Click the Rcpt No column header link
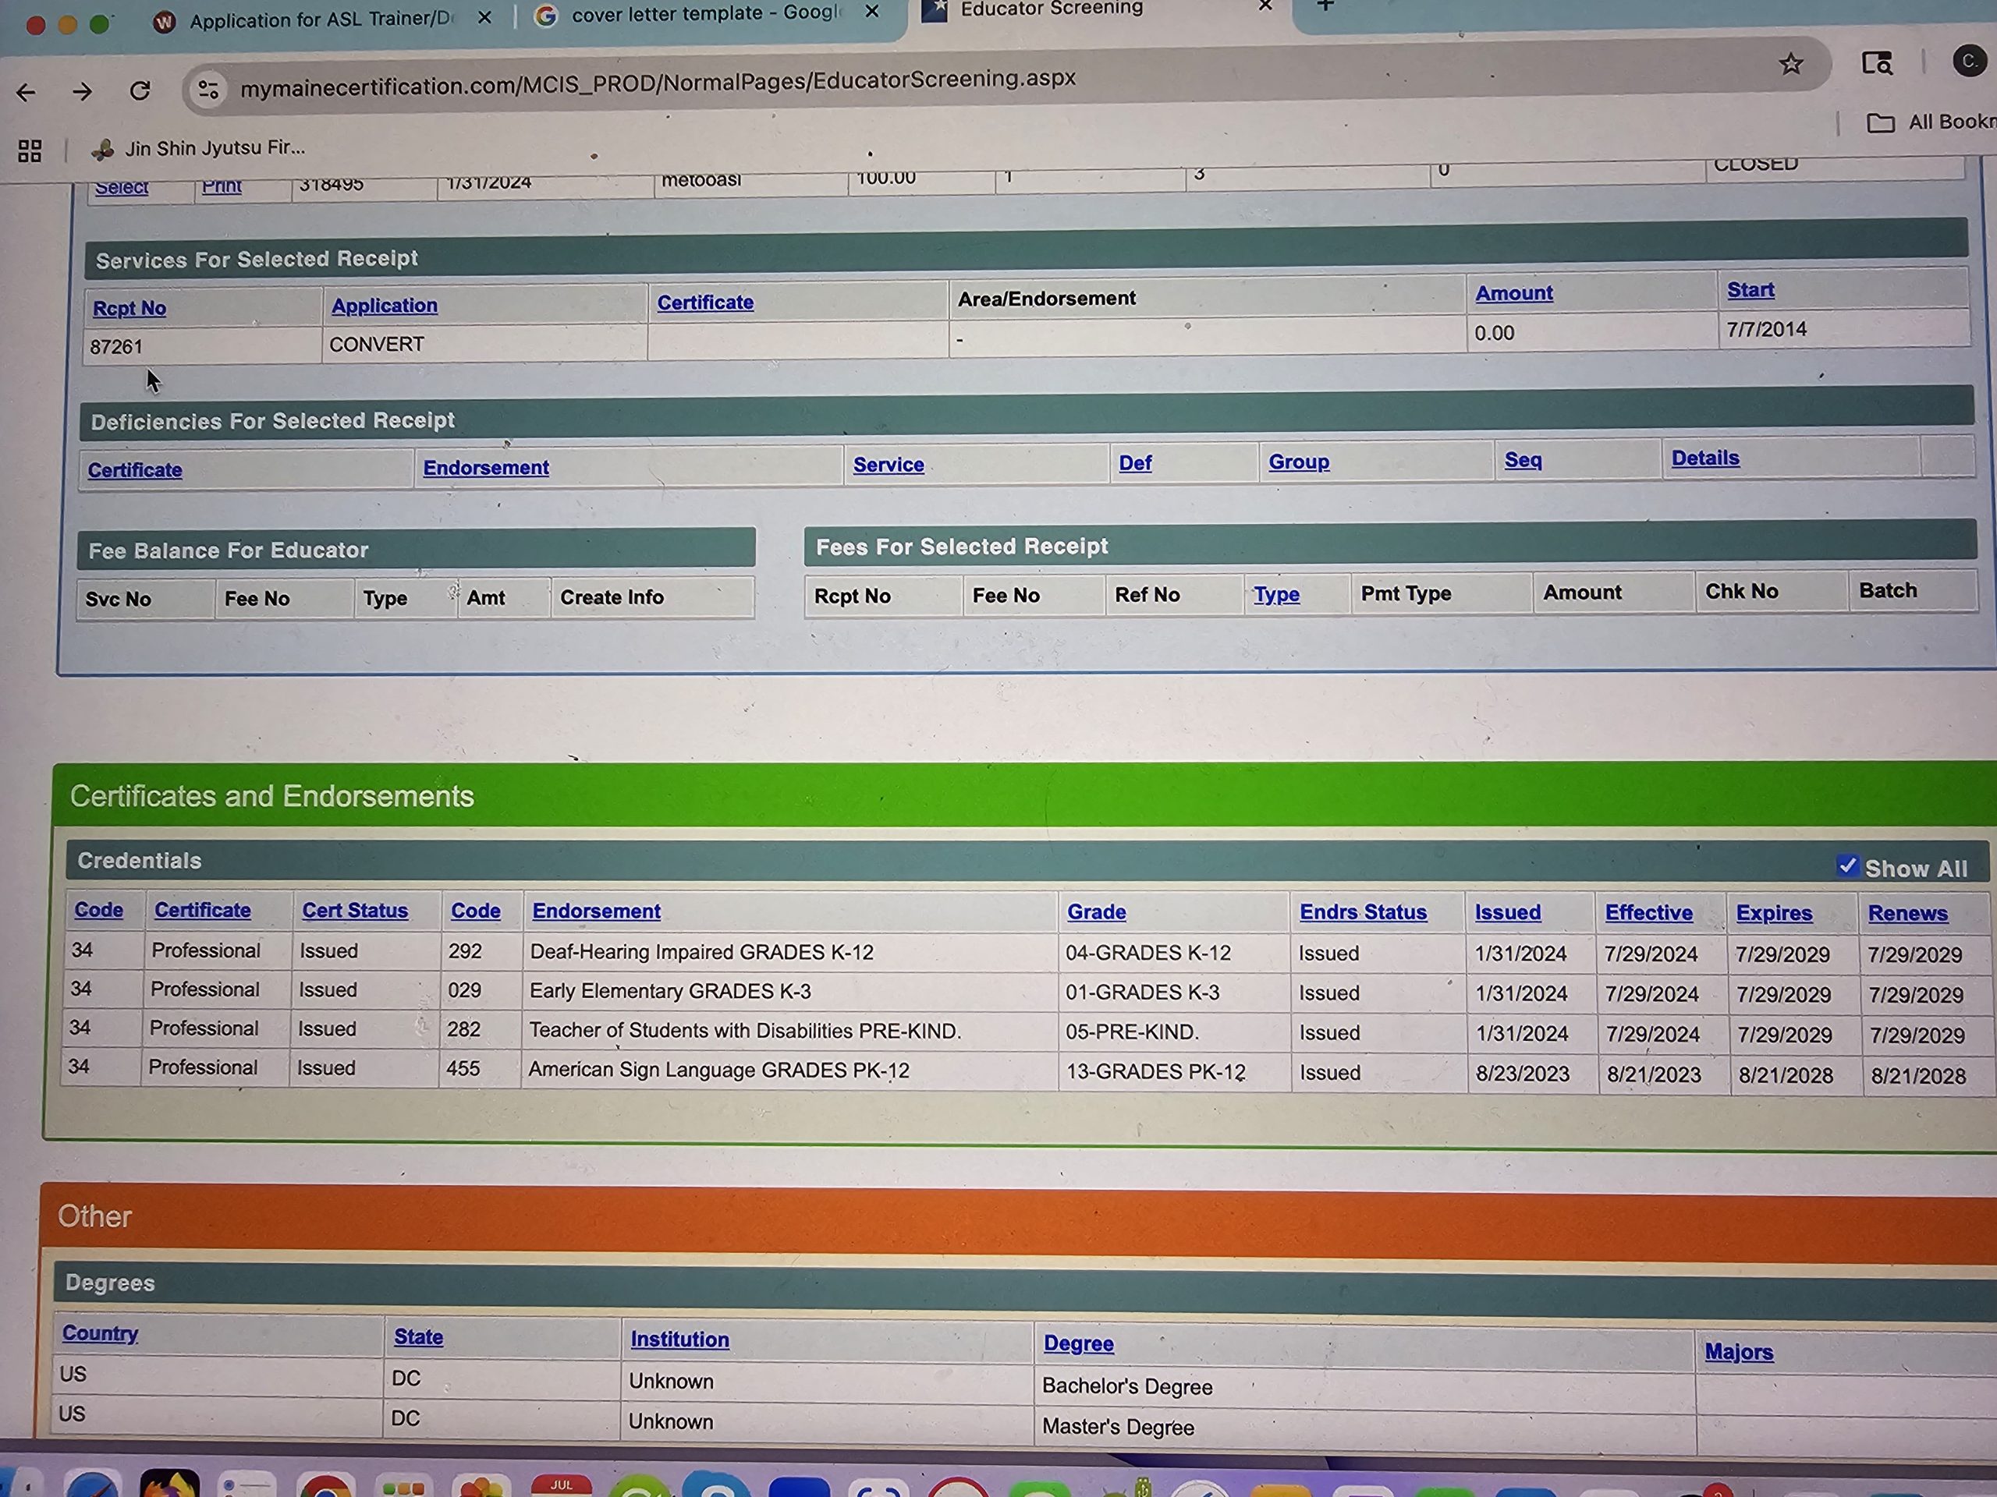 [129, 309]
